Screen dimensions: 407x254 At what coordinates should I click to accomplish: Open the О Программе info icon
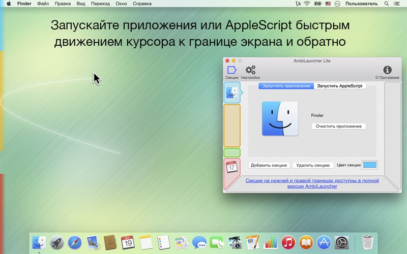pos(387,72)
